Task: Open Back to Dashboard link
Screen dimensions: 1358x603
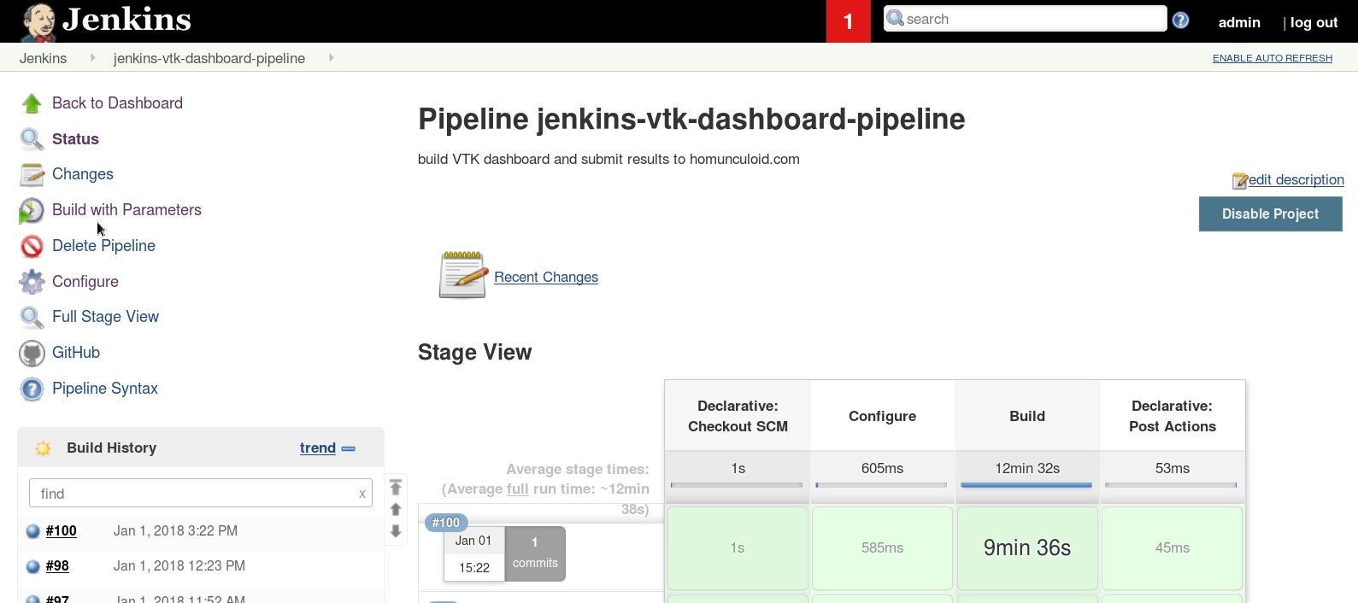Action: click(x=117, y=103)
